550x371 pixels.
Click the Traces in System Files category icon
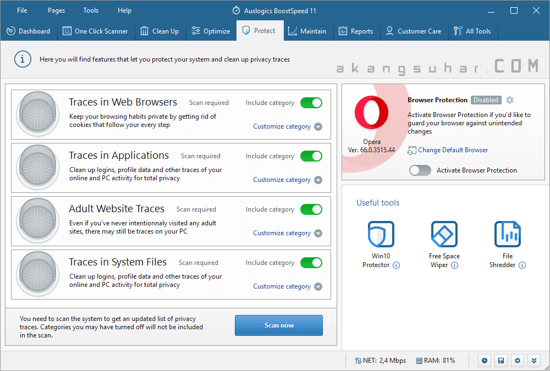click(37, 274)
